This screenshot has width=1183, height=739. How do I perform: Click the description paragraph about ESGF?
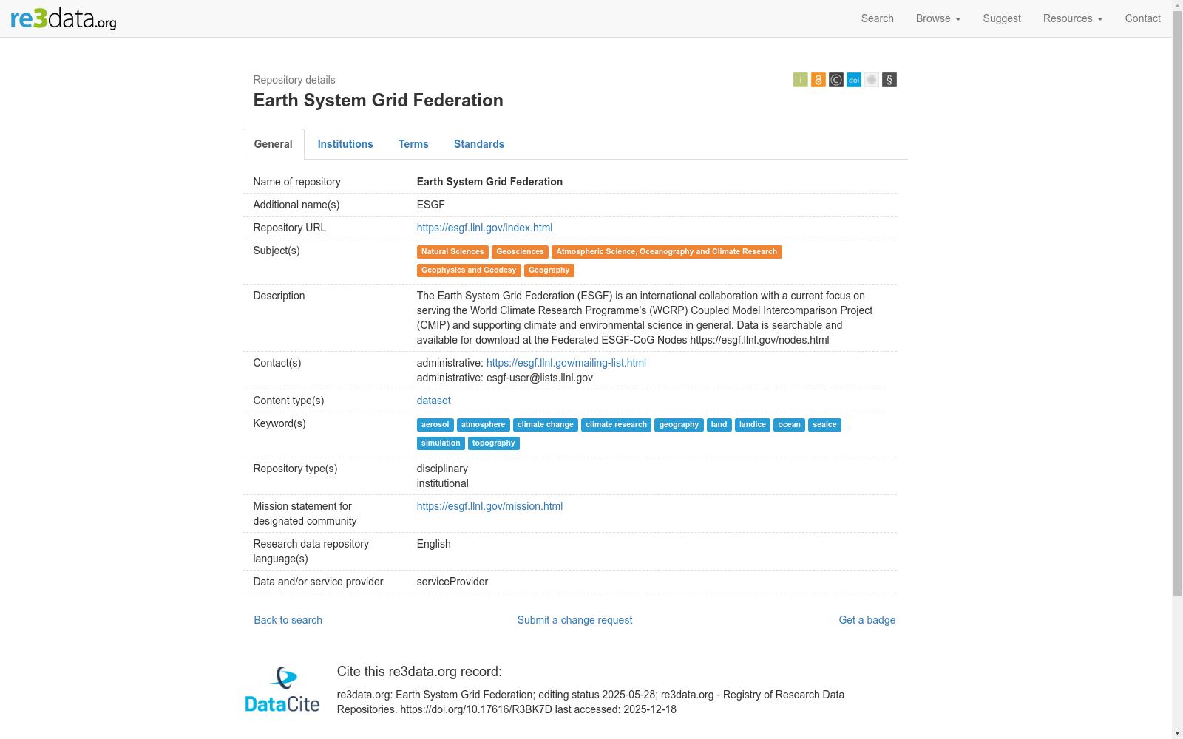645,318
